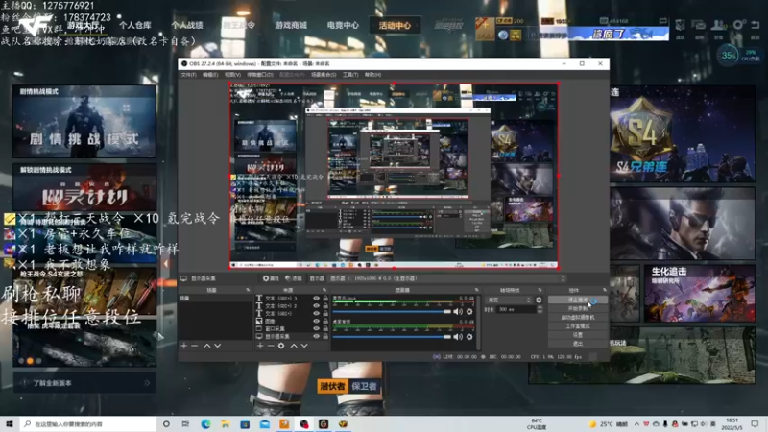The height and width of the screenshot is (432, 768).
Task: Click the 设置 settings button in OBS controls
Action: 578,334
